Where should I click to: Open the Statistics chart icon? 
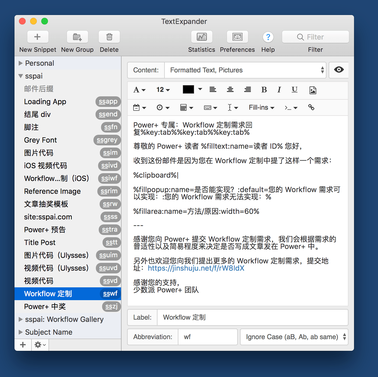(202, 37)
